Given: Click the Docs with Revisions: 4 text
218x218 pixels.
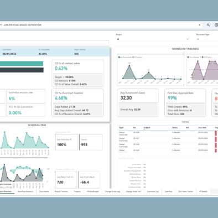Looking at the screenshot, I should click(180, 110).
